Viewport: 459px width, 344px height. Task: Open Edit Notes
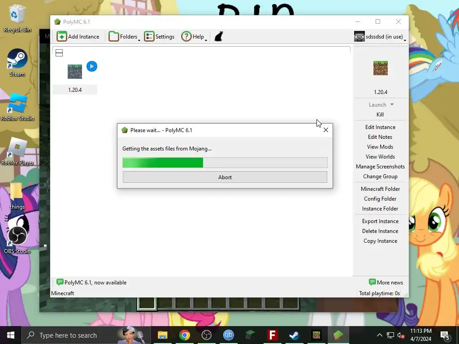[380, 137]
